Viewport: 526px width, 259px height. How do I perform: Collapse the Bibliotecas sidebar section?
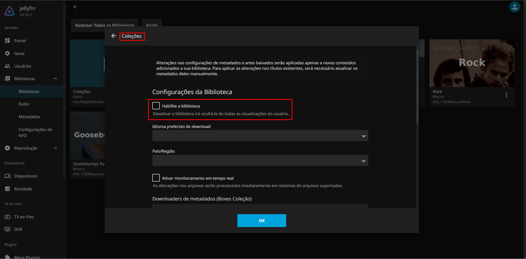[x=55, y=78]
